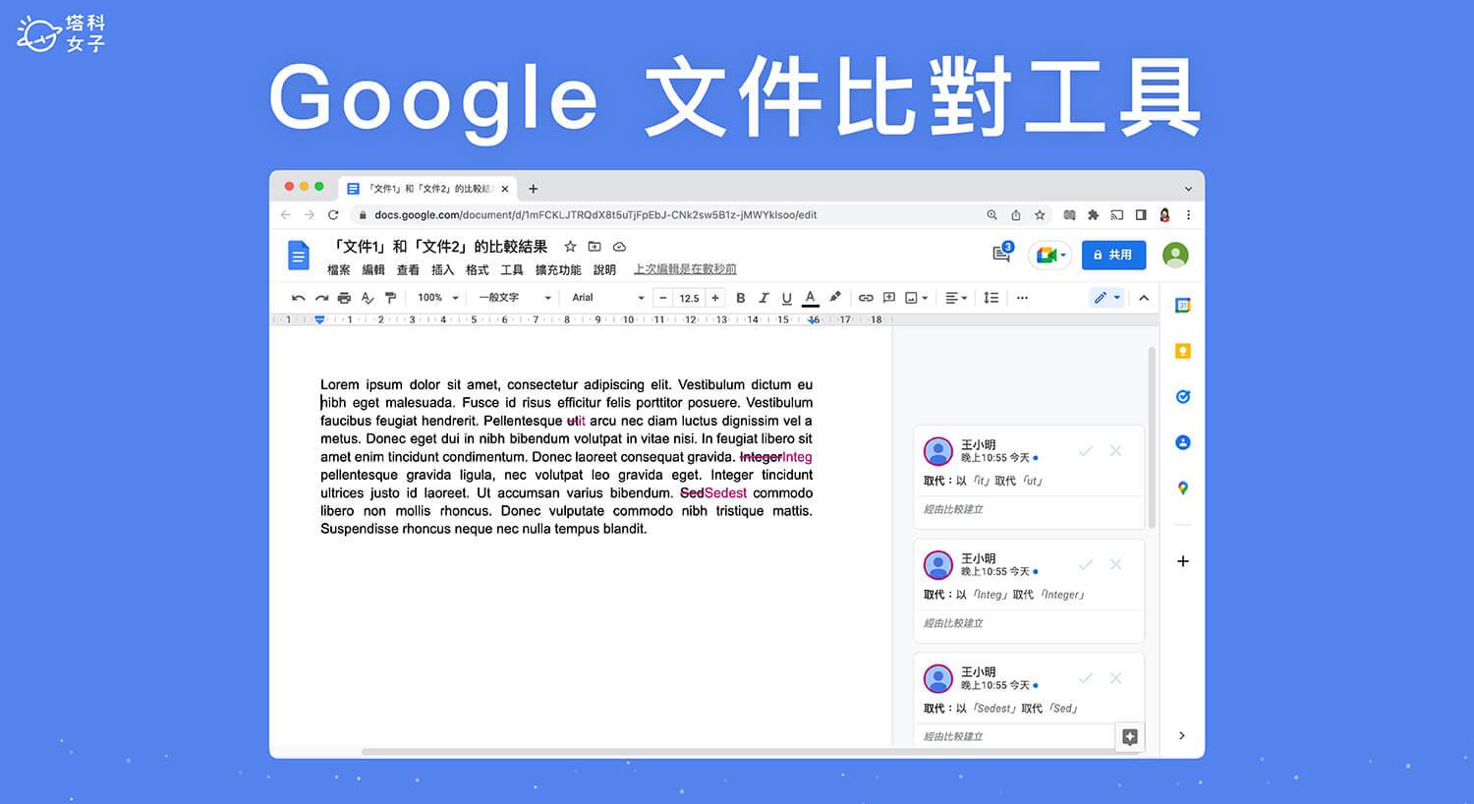Expand the Arial font dropdown
Viewport: 1474px width, 804px height.
coord(607,298)
